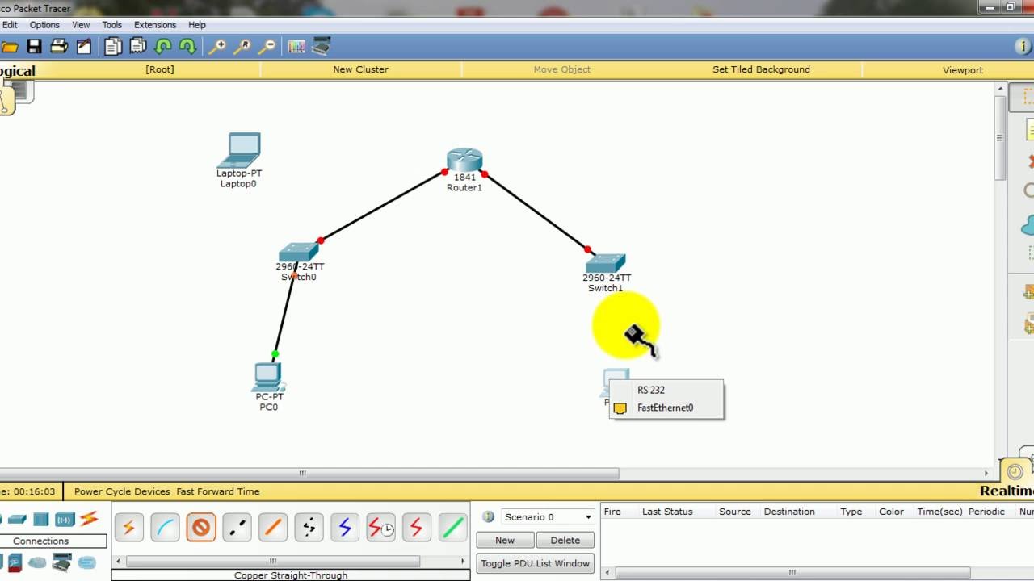Choose the Switches device category icon
The image size is (1034, 581).
pyautogui.click(x=17, y=519)
